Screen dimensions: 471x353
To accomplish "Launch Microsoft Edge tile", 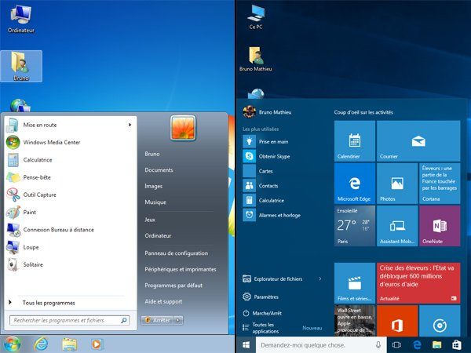I will click(x=355, y=184).
